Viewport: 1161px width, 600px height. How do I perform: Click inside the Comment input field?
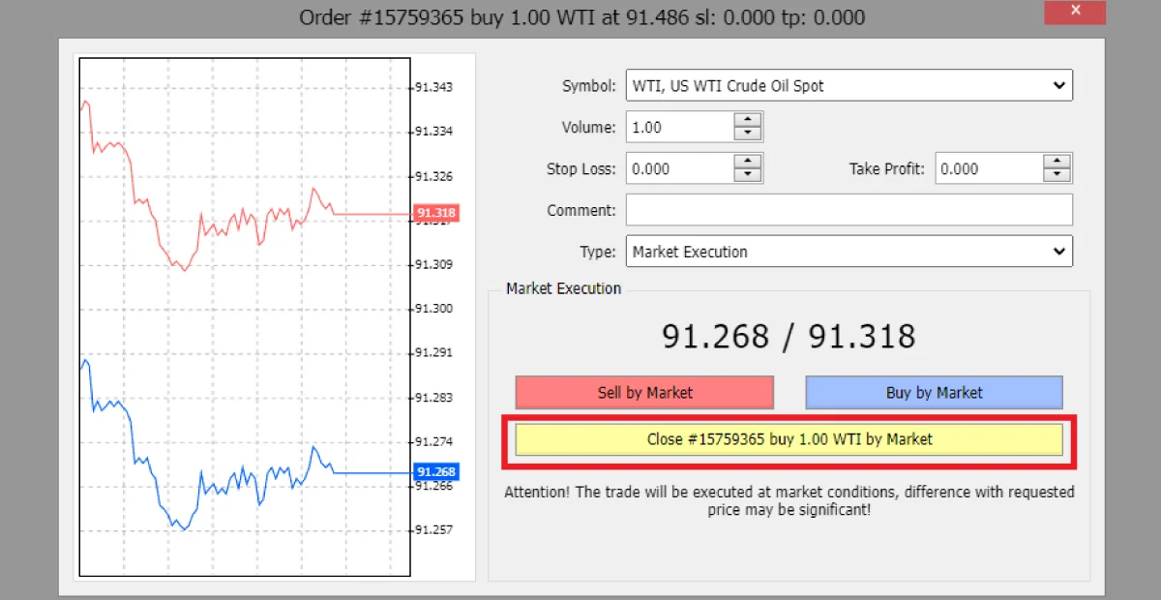point(848,209)
